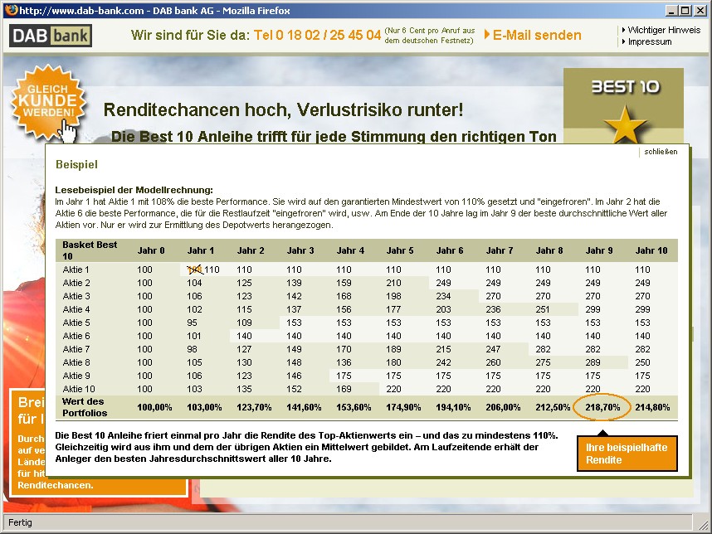
Task: Click the Jahr 5 column header
Action: click(x=400, y=250)
